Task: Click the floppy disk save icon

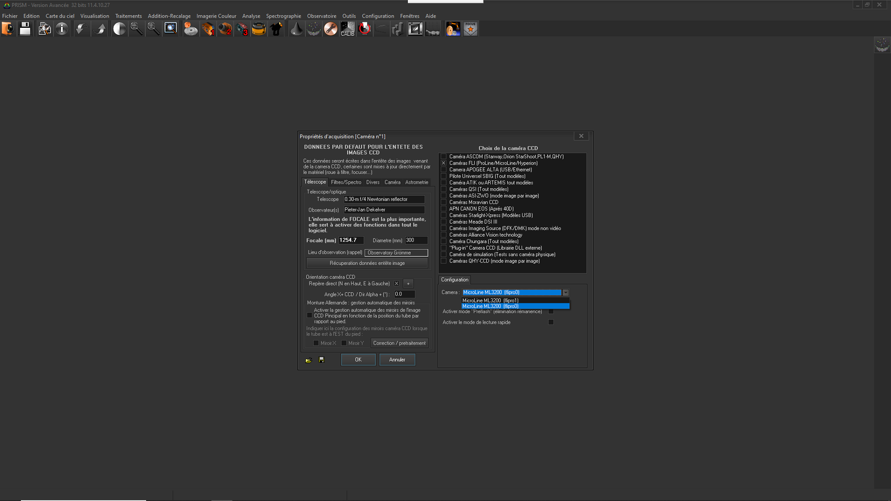Action: (25, 29)
